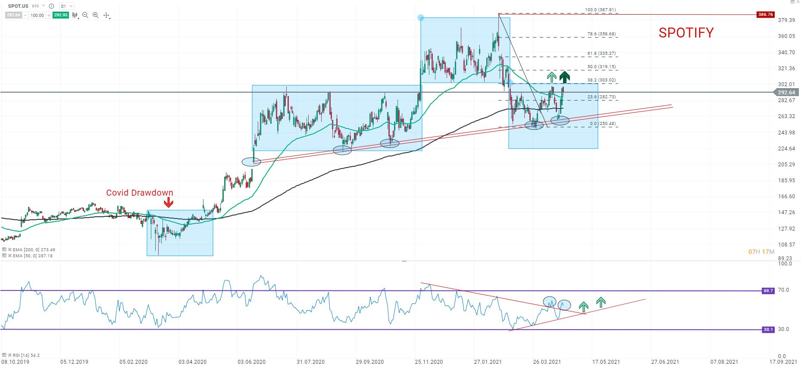
Task: Select the Covid Drawdown text annotation
Action: click(140, 193)
